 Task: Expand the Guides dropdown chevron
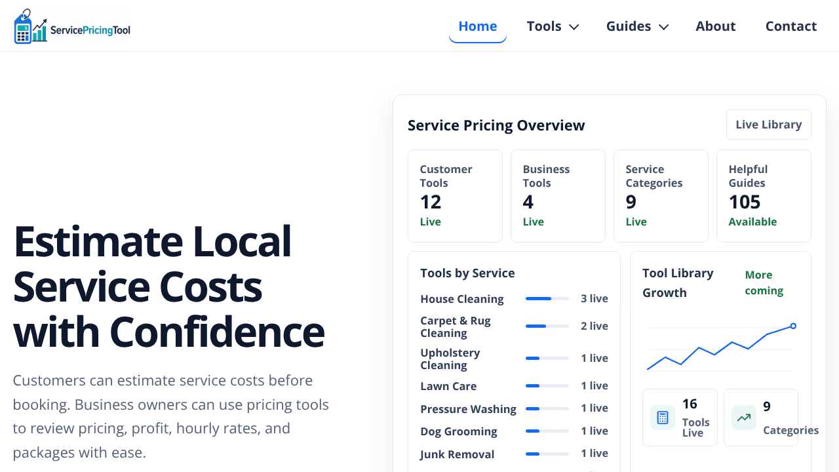(663, 27)
